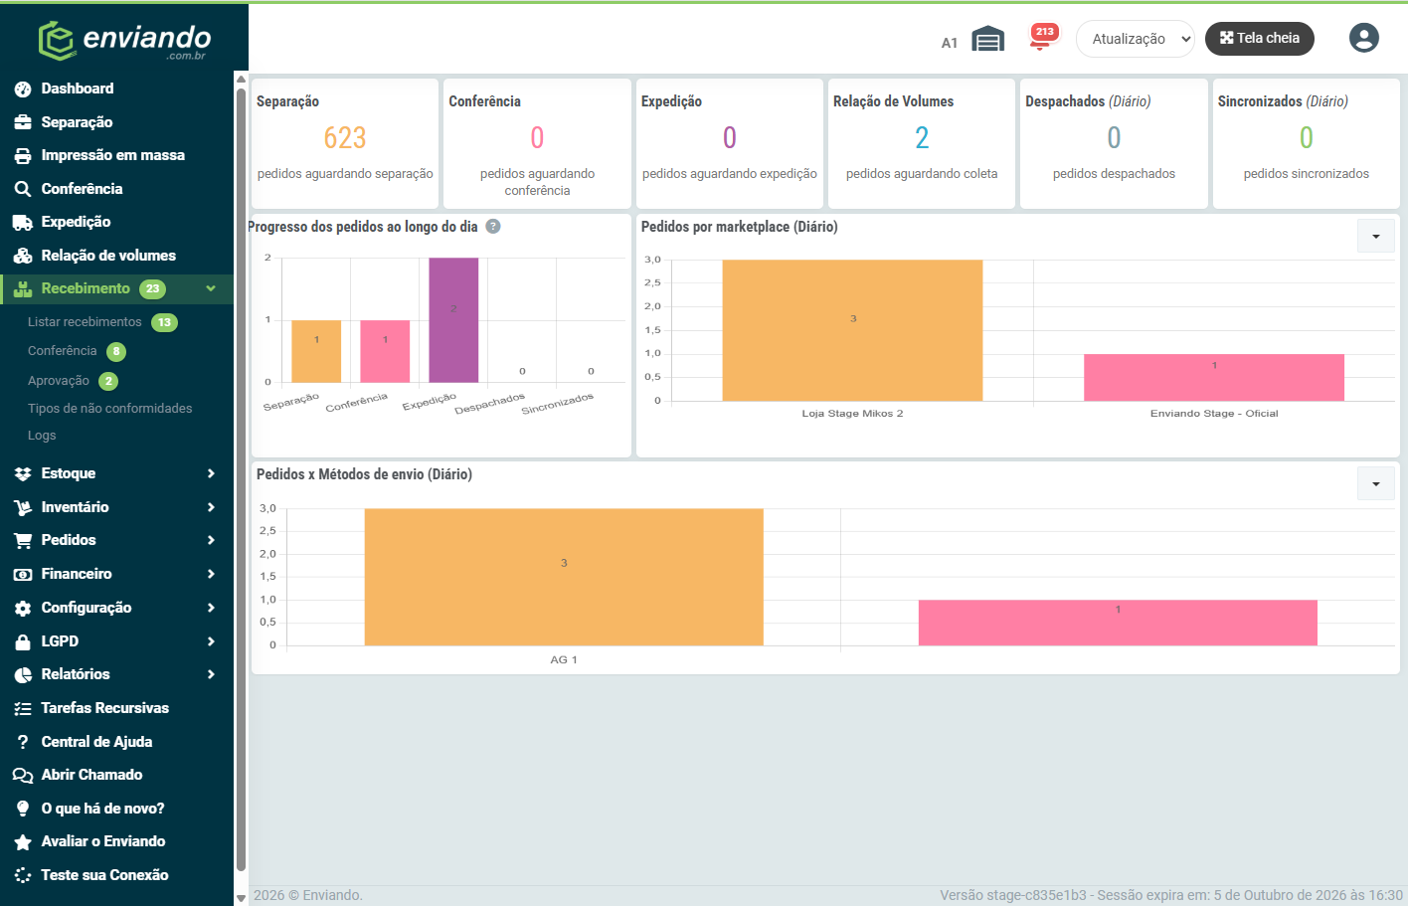Click the Configuração gear icon

click(x=23, y=609)
